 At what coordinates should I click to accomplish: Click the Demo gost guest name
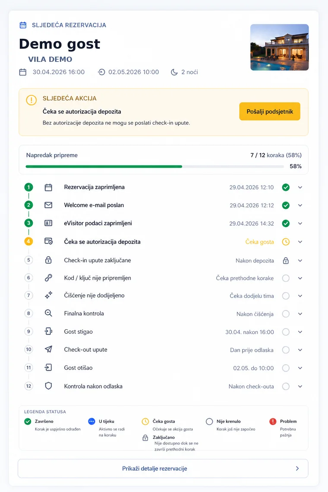[60, 44]
